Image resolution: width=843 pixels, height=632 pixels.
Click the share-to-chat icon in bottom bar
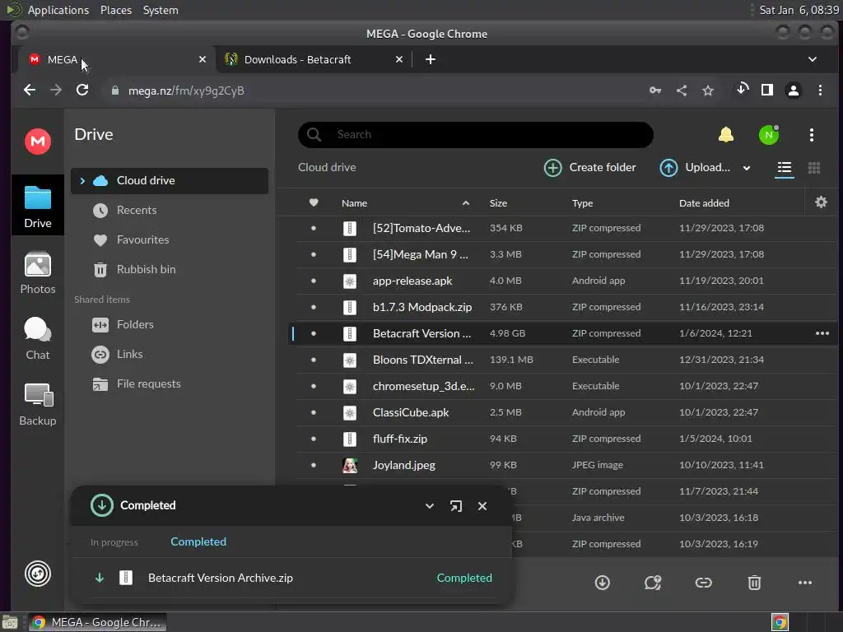653,583
